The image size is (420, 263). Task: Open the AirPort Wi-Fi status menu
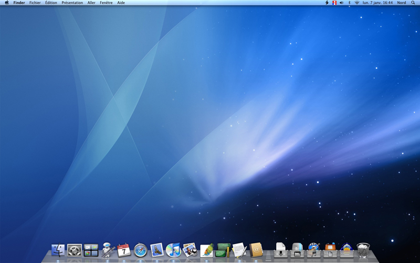(357, 3)
